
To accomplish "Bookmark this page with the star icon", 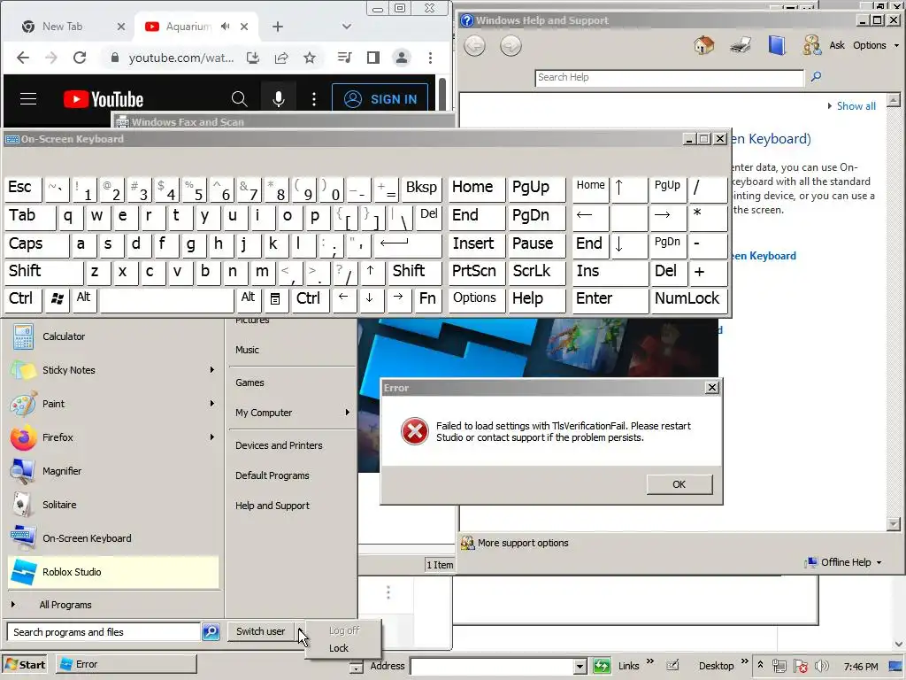I will [310, 58].
